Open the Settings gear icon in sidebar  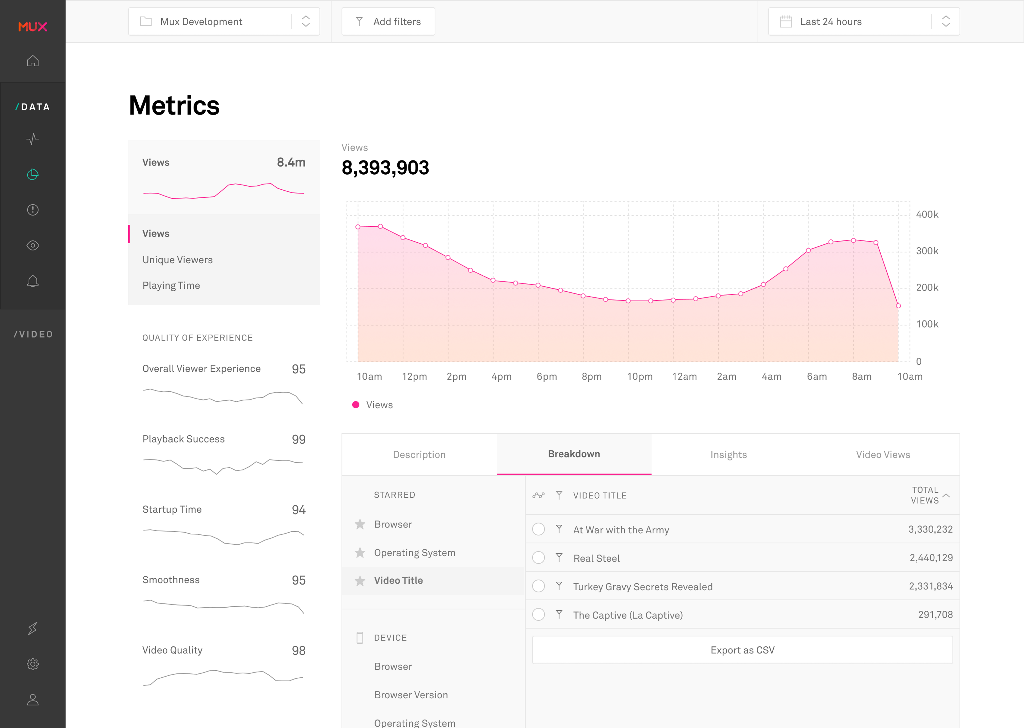tap(33, 664)
